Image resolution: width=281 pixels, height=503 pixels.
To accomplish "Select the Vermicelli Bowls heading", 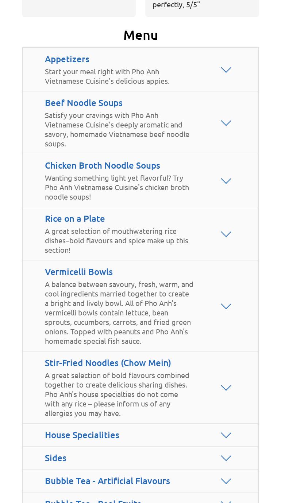I will coord(79,272).
